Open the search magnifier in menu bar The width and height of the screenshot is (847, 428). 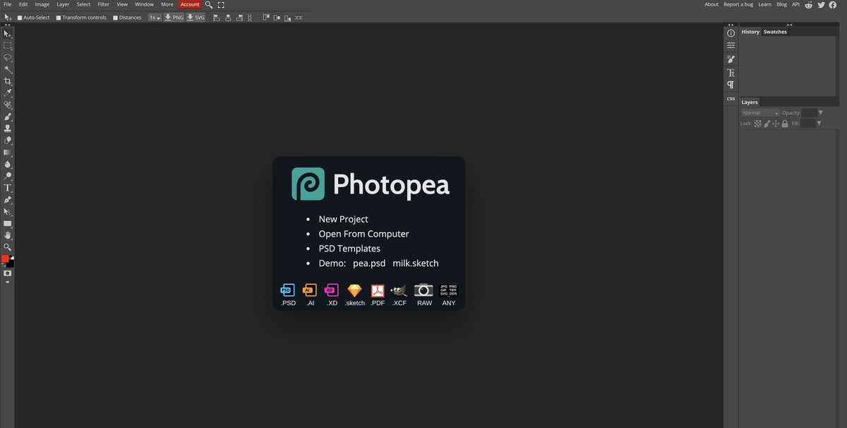pyautogui.click(x=209, y=4)
